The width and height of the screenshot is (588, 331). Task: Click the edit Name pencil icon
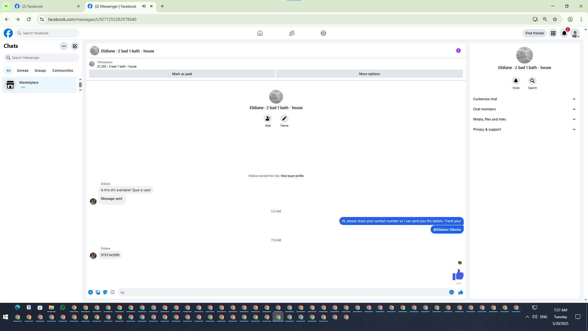click(x=284, y=119)
